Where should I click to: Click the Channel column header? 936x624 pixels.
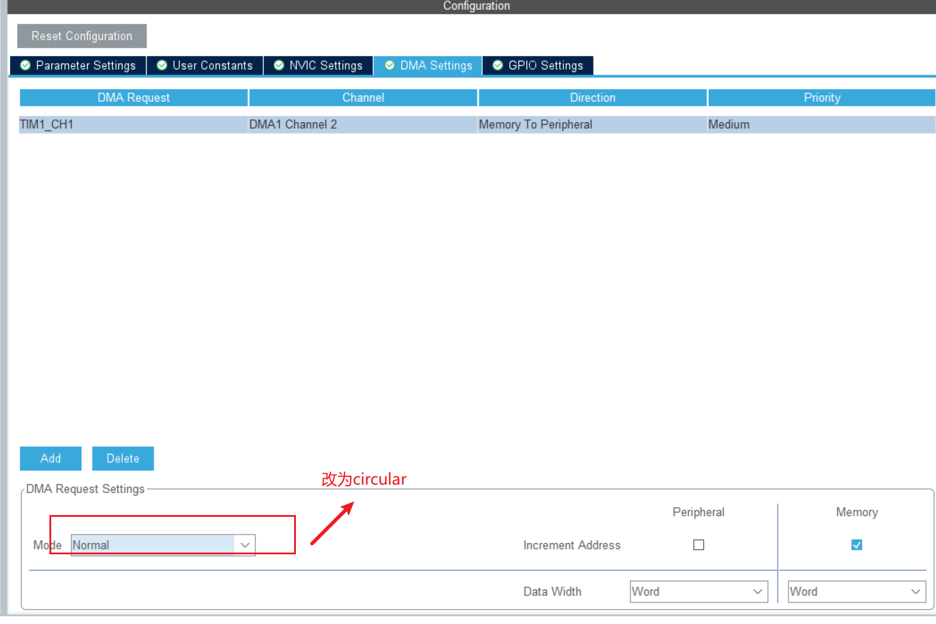(363, 98)
